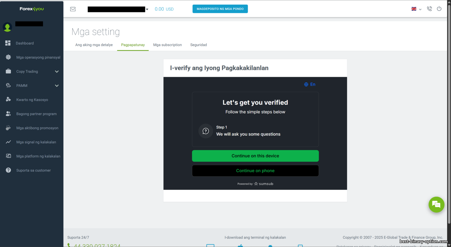
Task: Click Continue on this device
Action: [x=255, y=156]
